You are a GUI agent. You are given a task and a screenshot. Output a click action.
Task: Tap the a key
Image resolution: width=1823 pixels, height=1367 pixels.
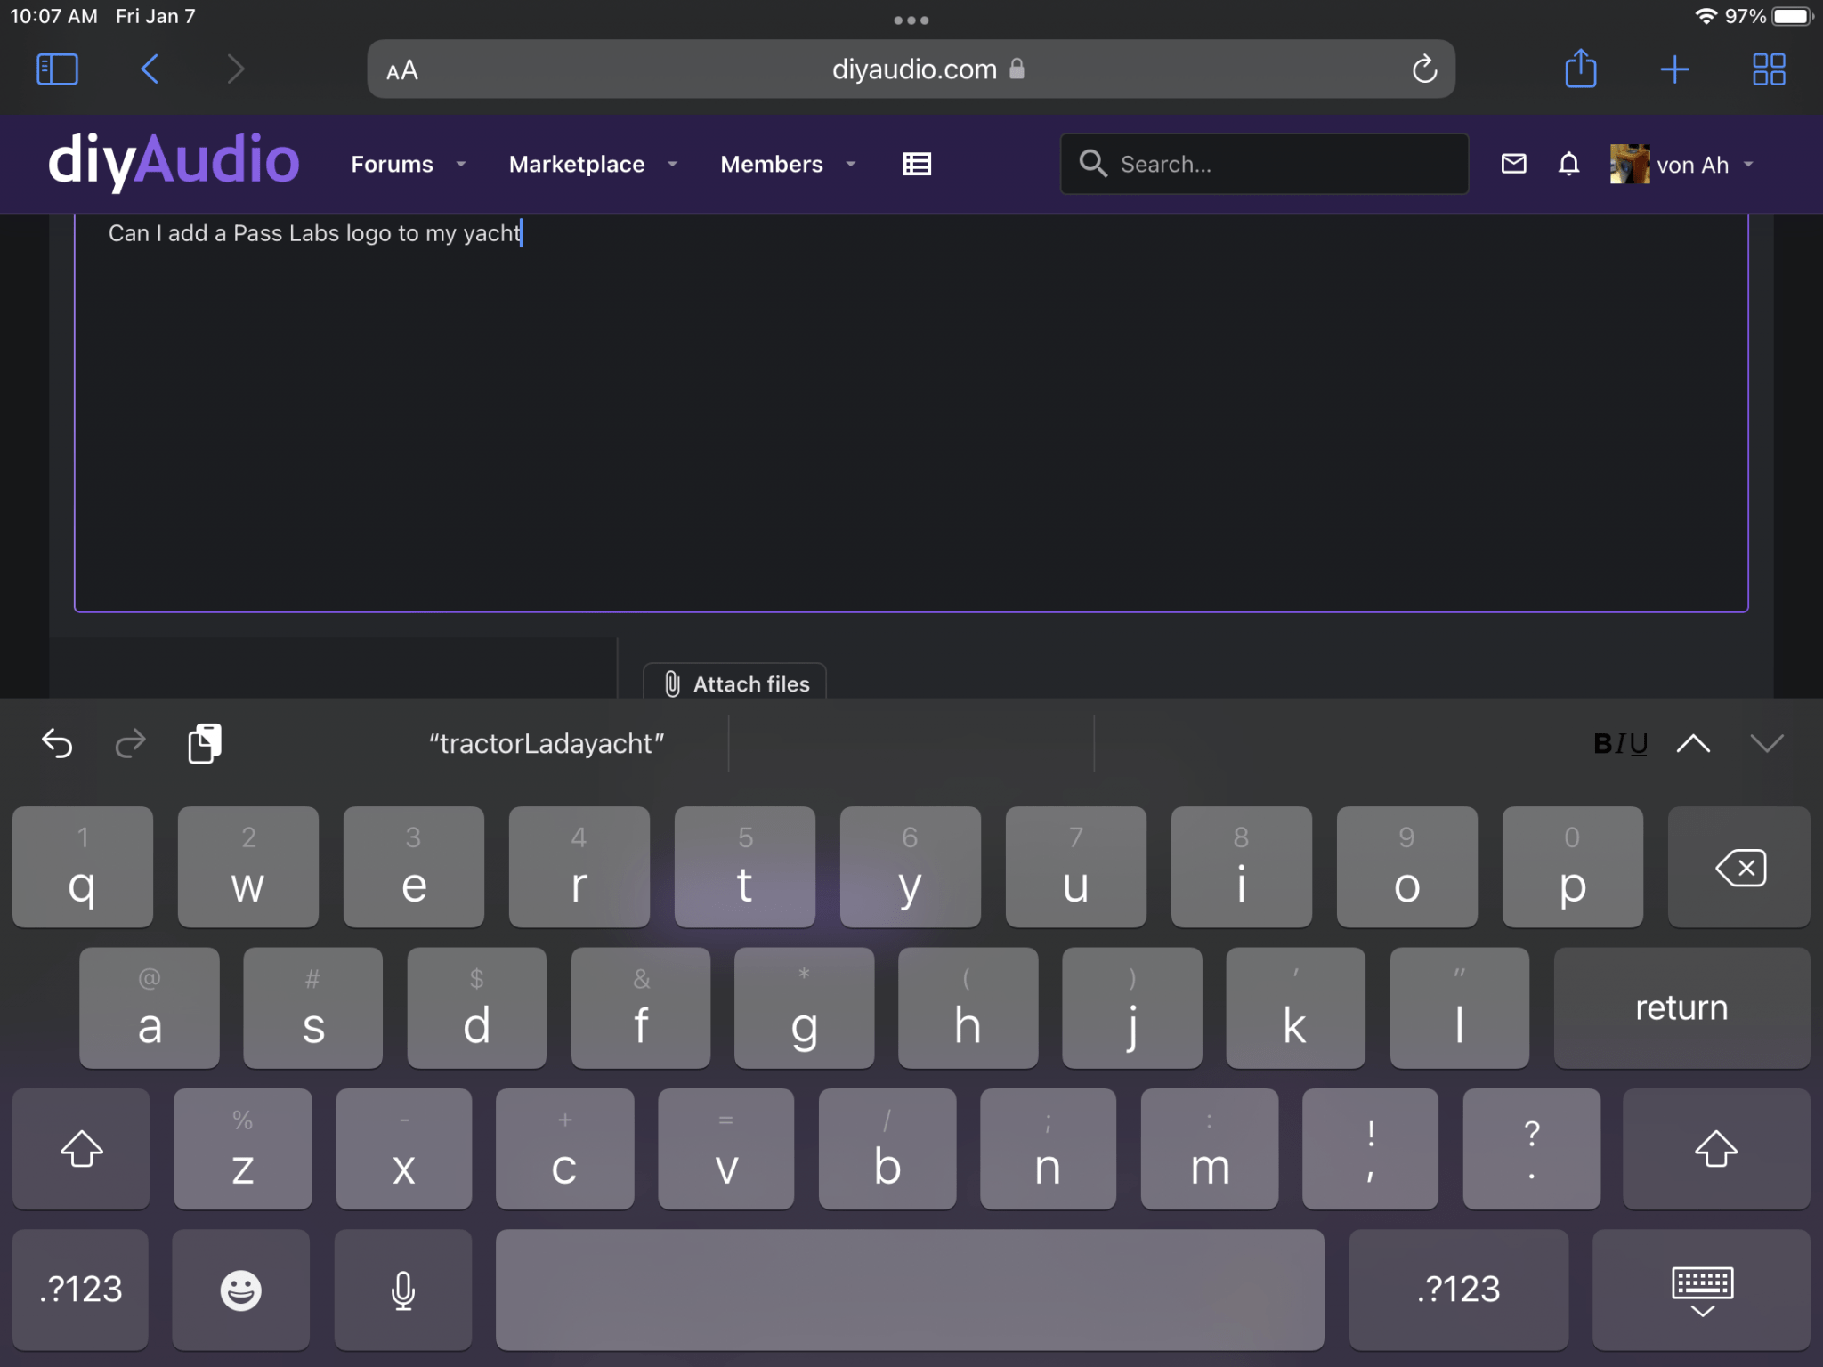pyautogui.click(x=150, y=1007)
